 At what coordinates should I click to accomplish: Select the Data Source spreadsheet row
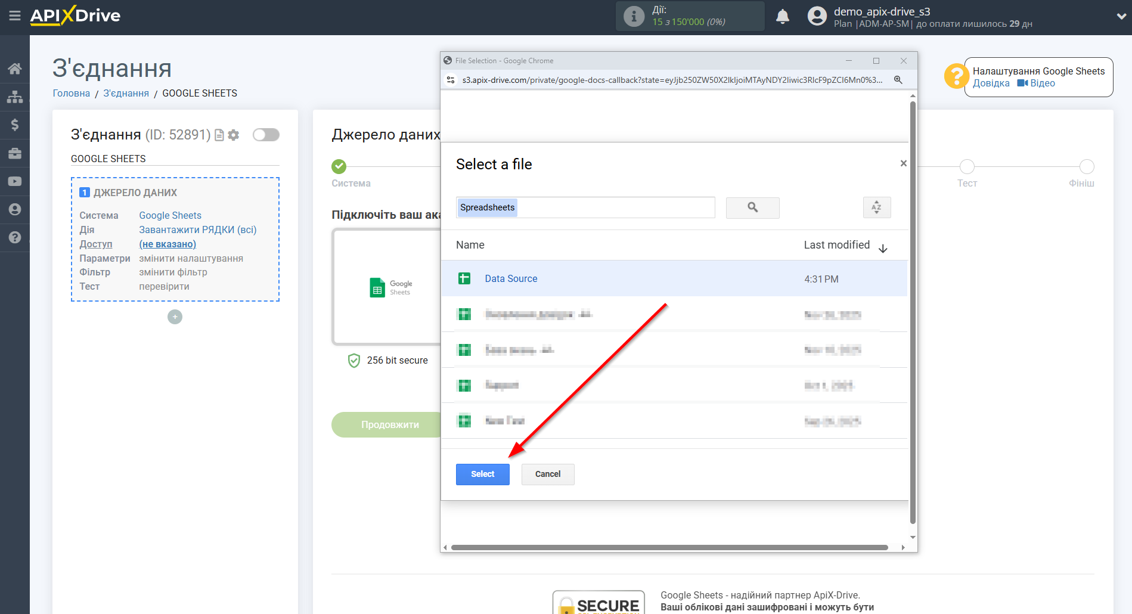[511, 278]
